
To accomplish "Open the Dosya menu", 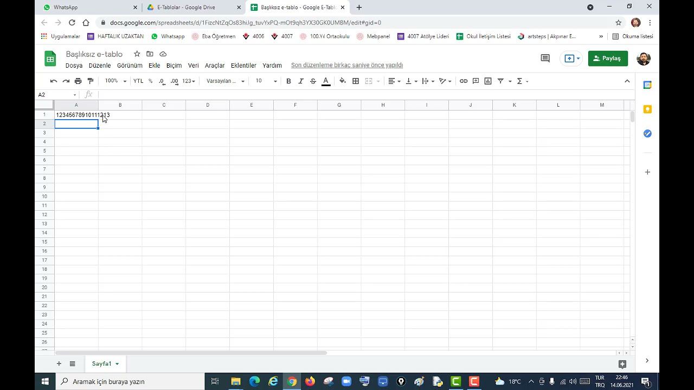I will coord(74,66).
